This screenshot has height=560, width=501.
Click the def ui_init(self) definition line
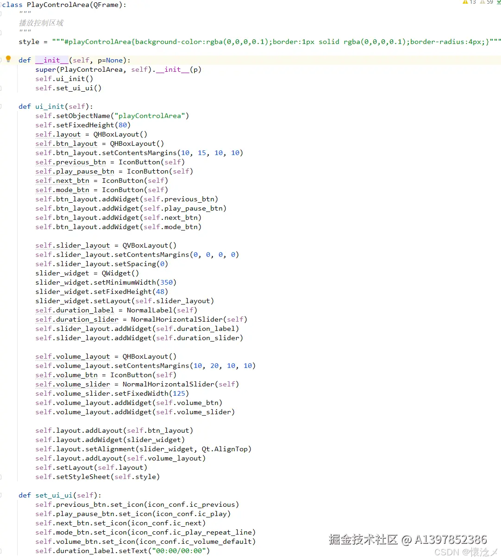[x=56, y=106]
